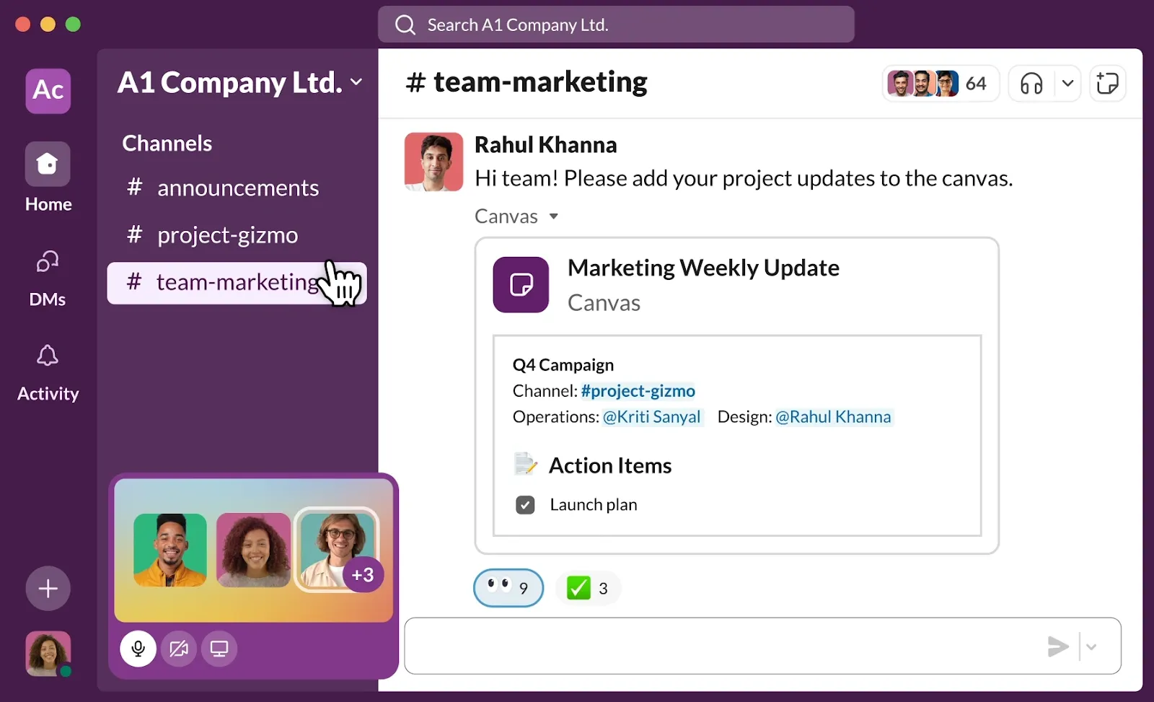Toggle the huddle camera on

[x=179, y=649]
